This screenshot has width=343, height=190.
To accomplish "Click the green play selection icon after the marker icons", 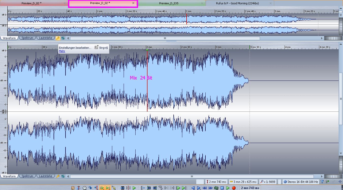I will 134,188.
